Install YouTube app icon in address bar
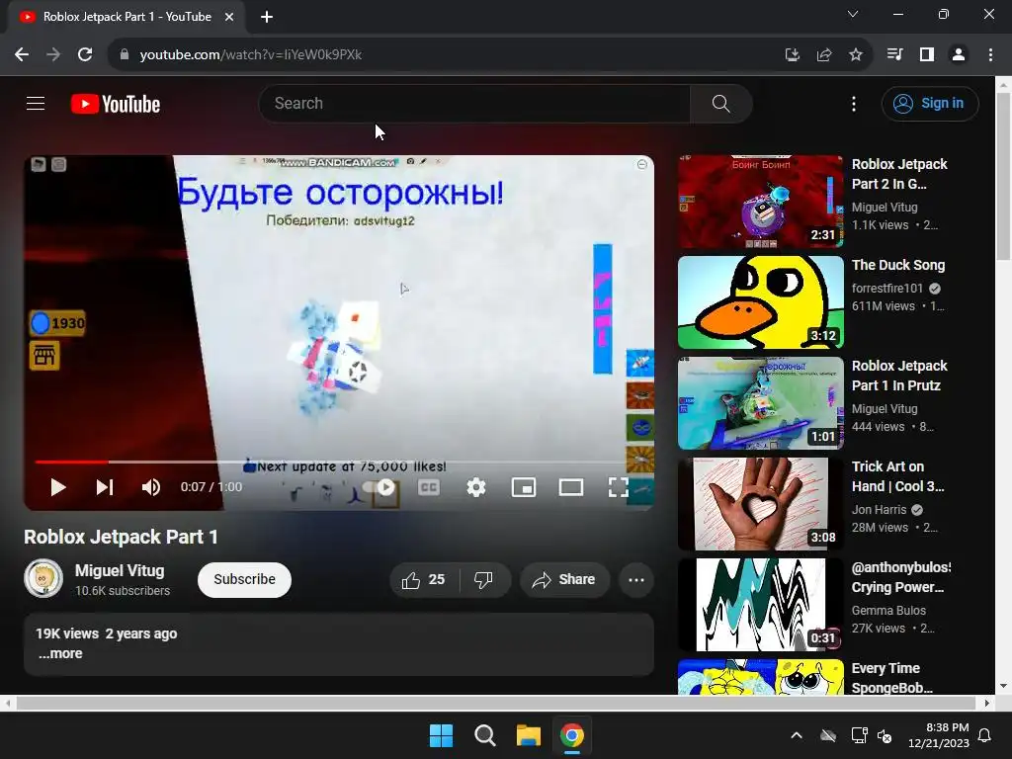The height and width of the screenshot is (759, 1012). (792, 55)
